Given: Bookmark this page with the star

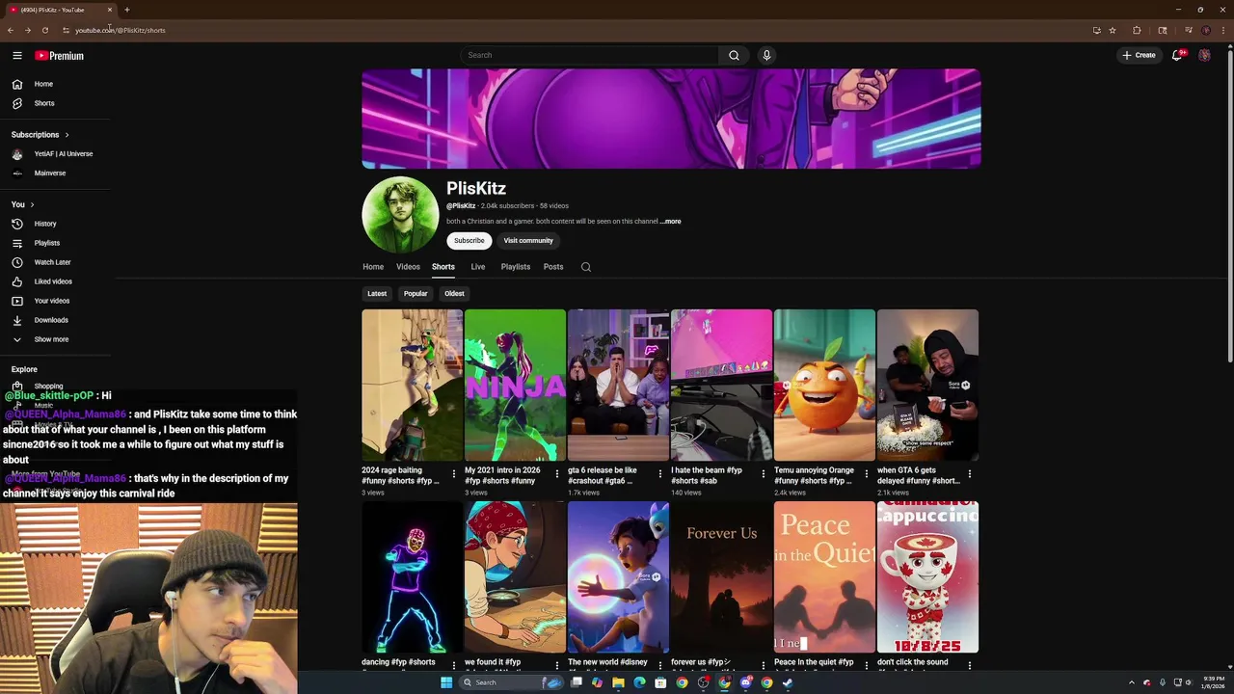Looking at the screenshot, I should pos(1113,30).
